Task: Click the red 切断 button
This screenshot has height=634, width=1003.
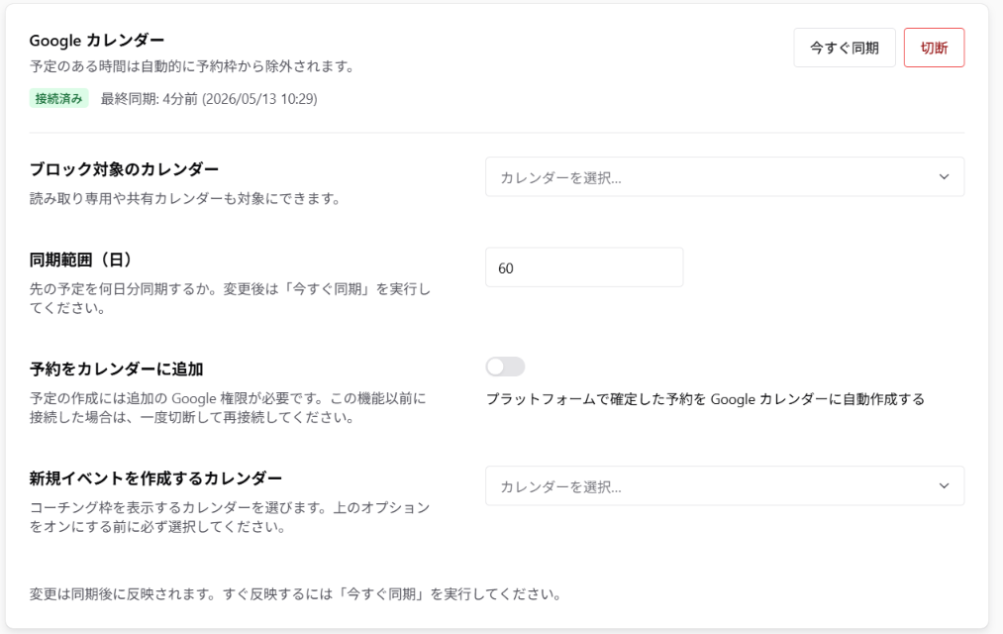Action: 934,48
